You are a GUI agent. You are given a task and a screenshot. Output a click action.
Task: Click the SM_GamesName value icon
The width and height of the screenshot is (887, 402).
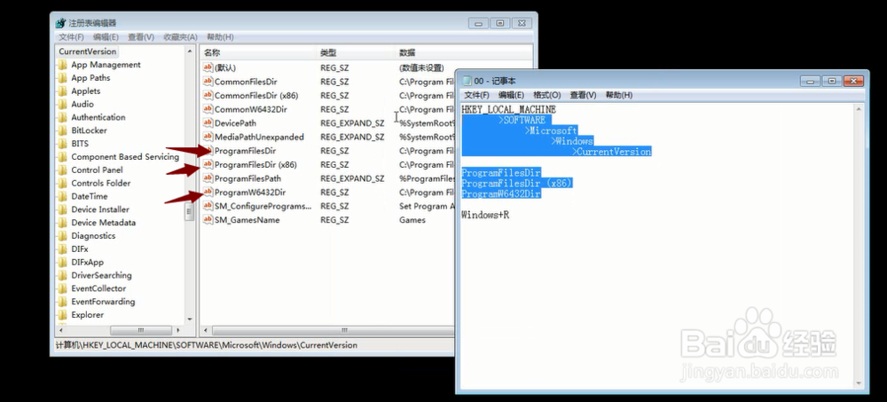tap(208, 220)
